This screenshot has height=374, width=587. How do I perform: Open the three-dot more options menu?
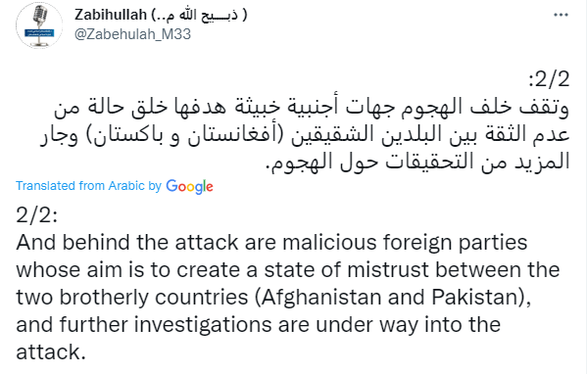(x=561, y=15)
